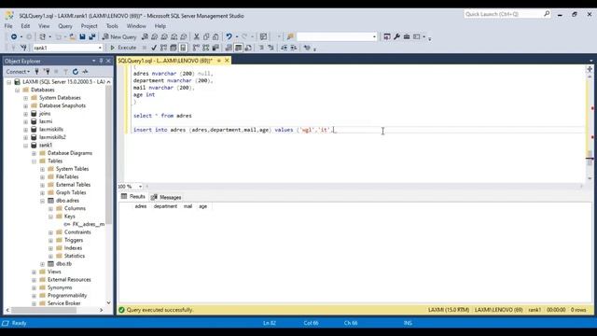Click the wrench Properties icon in toolbar
Viewport: 597px width, 336px height.
396,36
